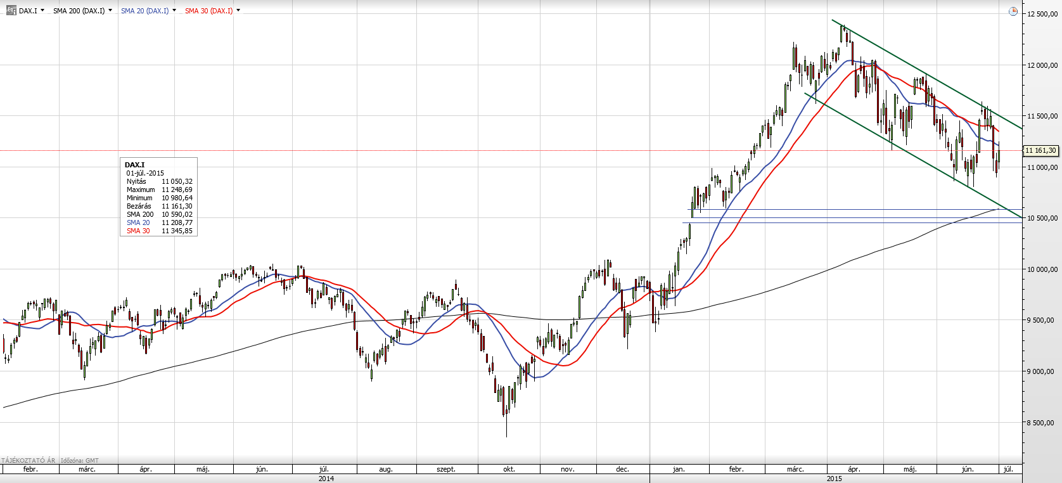Viewport: 1062px width, 483px height.
Task: Click the Bezárás value 11 161,30 in info box
Action: [177, 206]
